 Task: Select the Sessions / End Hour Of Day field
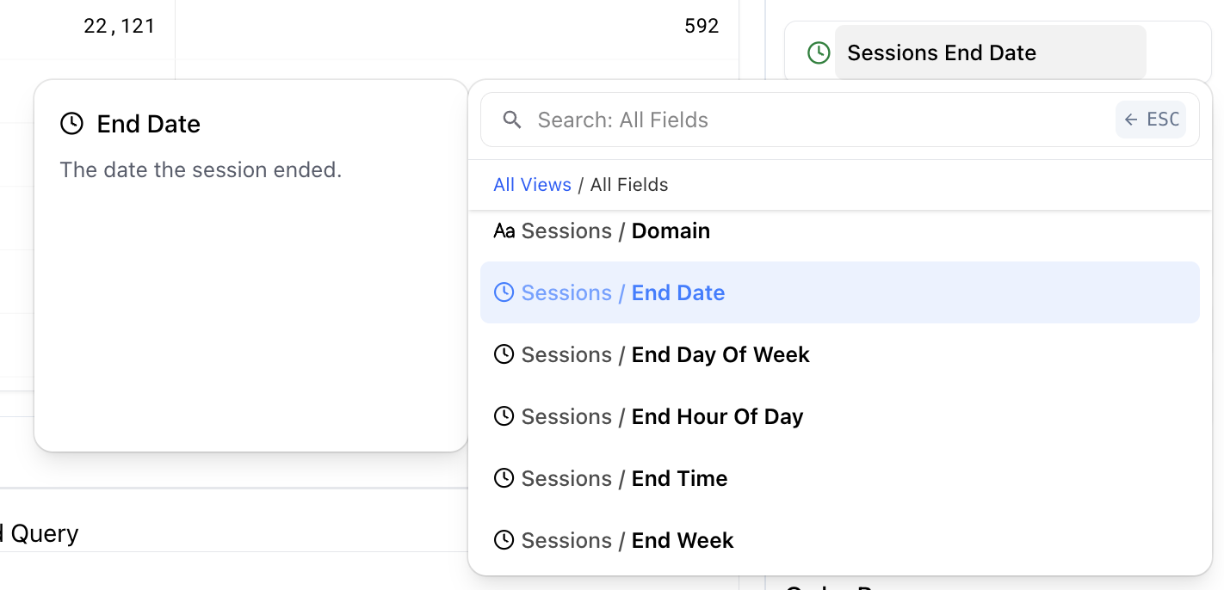point(662,416)
